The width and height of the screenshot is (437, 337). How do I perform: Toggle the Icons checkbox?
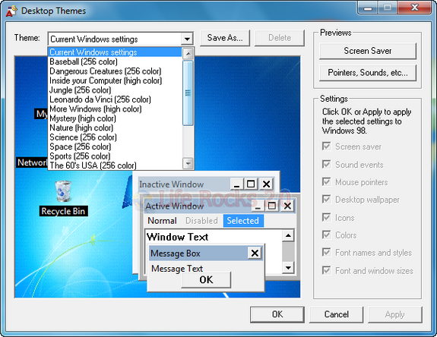point(326,217)
